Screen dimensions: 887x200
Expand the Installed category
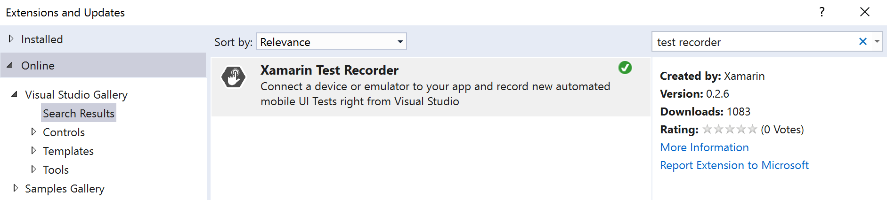click(x=11, y=39)
